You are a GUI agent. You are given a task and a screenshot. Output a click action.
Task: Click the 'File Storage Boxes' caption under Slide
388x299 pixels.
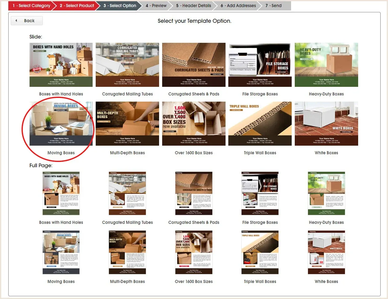click(260, 94)
